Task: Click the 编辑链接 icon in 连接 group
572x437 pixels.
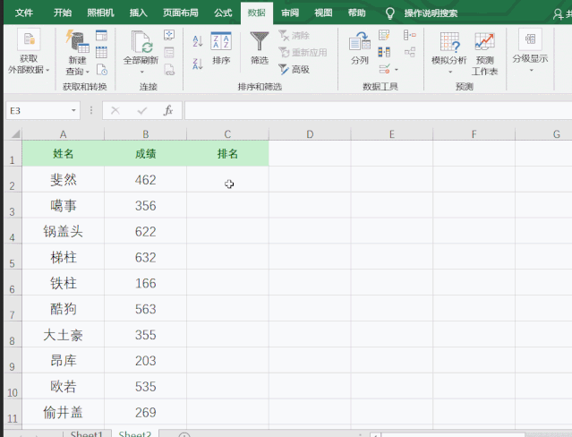Action: [169, 69]
